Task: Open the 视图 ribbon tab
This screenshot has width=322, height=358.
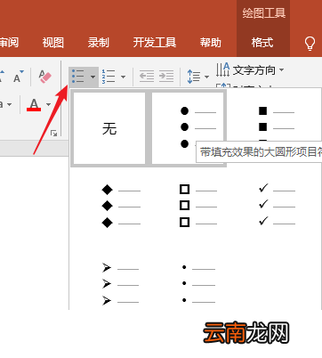Action: coord(52,43)
